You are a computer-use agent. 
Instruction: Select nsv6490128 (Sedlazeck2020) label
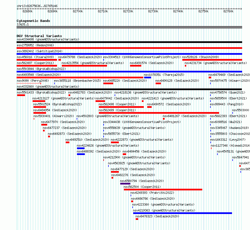coord(177,81)
